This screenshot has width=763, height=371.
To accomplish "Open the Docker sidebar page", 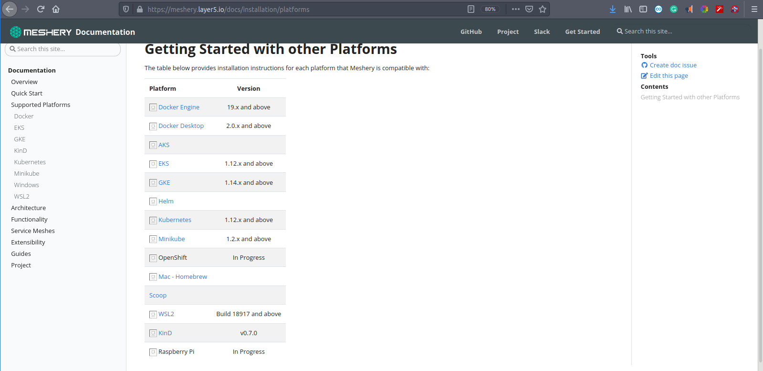I will (x=24, y=117).
